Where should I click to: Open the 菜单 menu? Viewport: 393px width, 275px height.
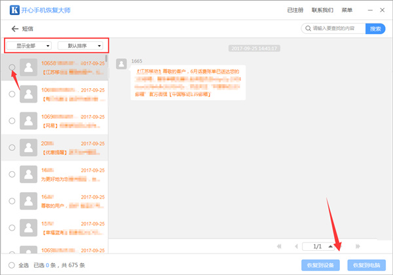pyautogui.click(x=348, y=10)
